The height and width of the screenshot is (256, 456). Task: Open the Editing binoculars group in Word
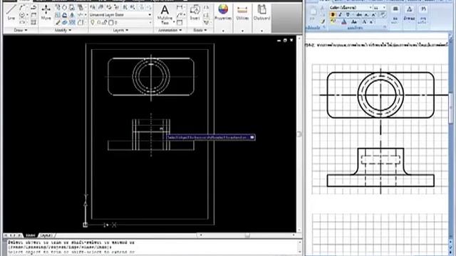[423, 14]
